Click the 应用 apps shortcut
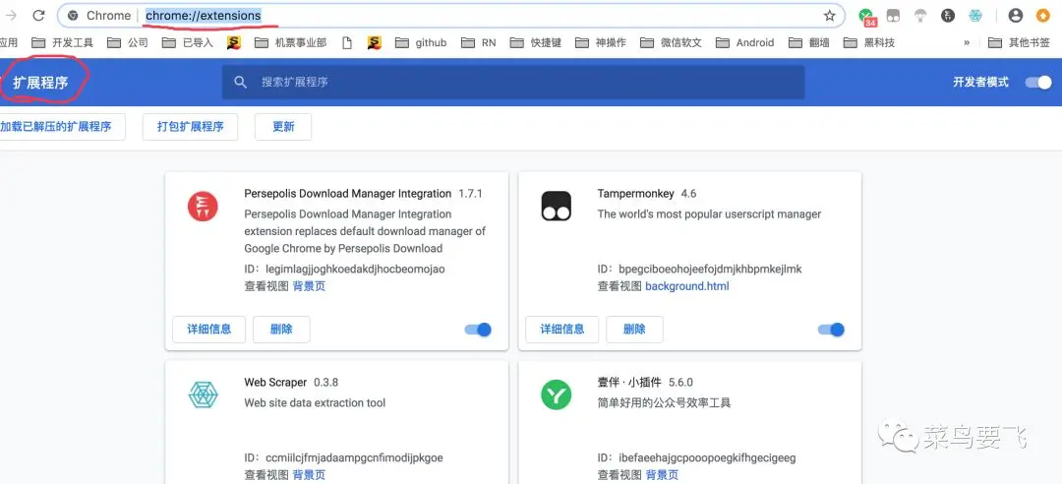1062x484 pixels. [8, 42]
